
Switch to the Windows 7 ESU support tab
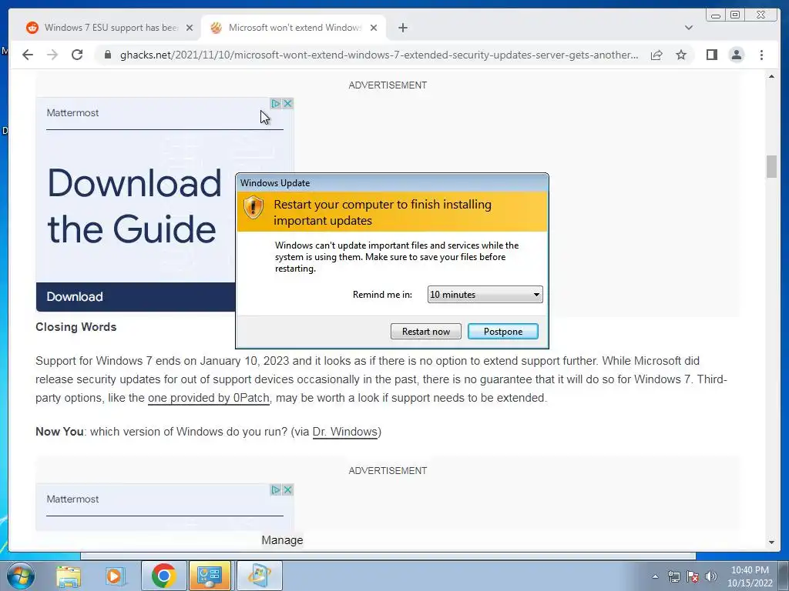click(x=109, y=28)
